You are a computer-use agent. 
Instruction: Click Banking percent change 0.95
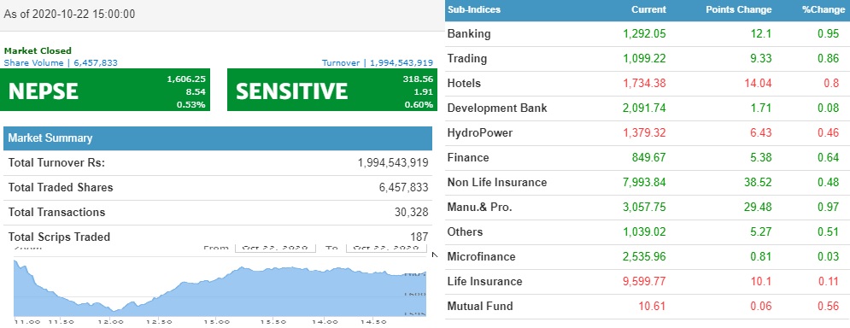829,33
